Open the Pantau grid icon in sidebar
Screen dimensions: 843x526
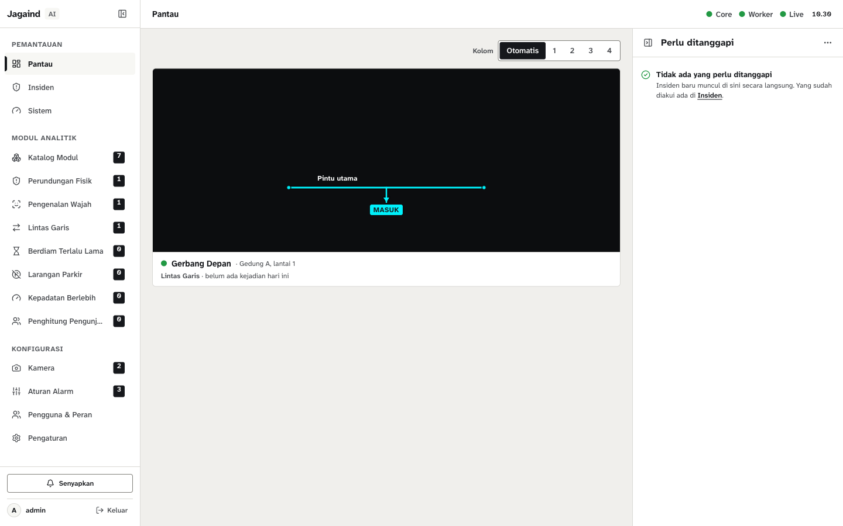click(x=16, y=64)
